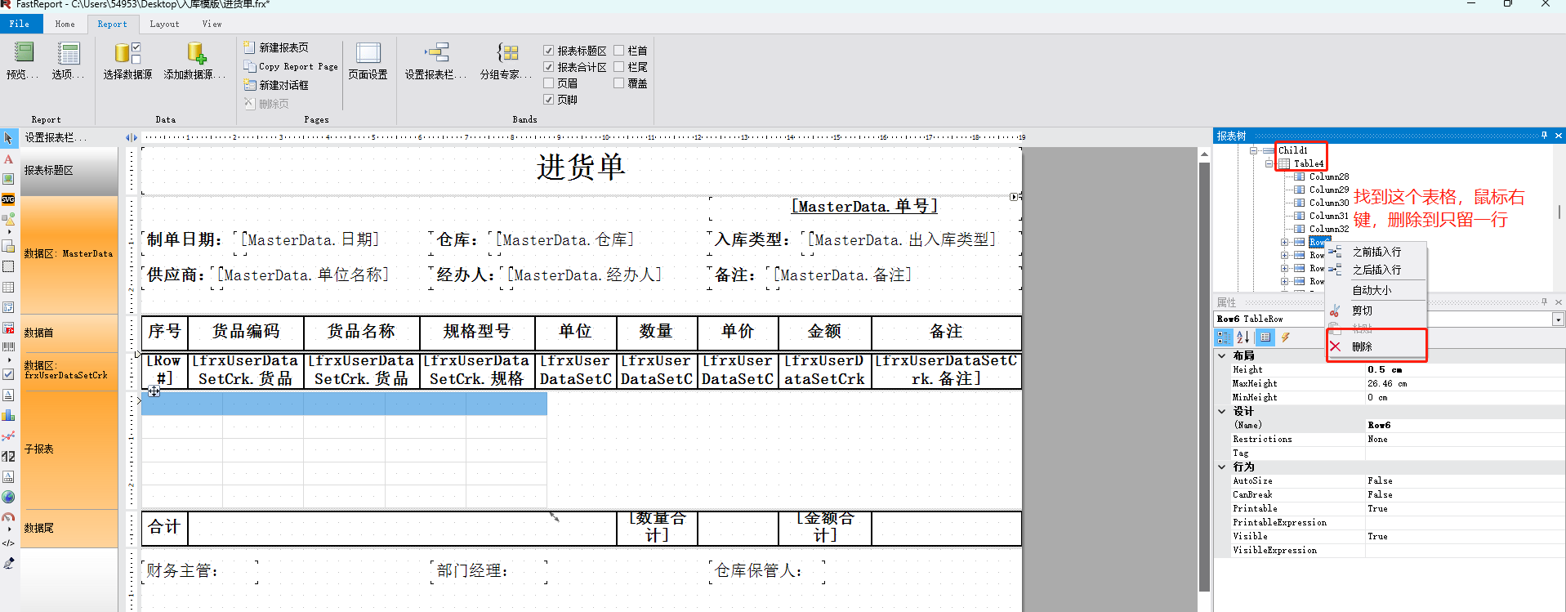Switch to the Layout tab
The height and width of the screenshot is (612, 1566).
(x=164, y=24)
